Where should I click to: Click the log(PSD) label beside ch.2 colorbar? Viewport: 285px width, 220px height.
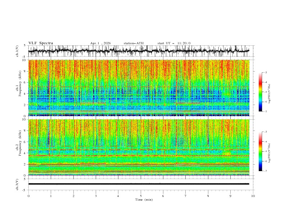pyautogui.click(x=270, y=153)
